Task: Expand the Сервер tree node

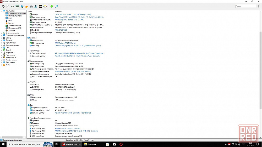Action: click(1, 38)
